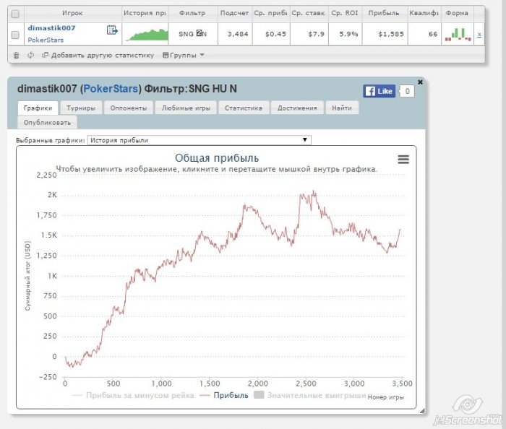Toggle the Прибыль legend series
Viewport: 506px width, 429px height.
(224, 396)
